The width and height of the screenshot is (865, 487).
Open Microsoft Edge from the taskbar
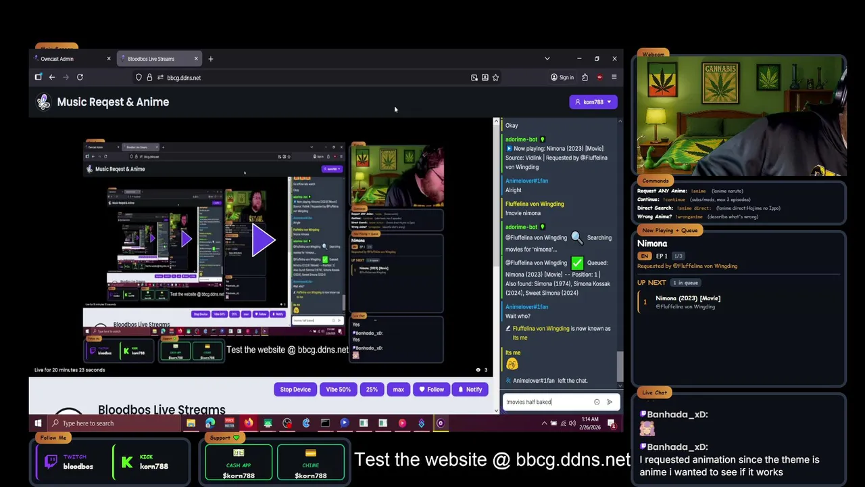(210, 423)
